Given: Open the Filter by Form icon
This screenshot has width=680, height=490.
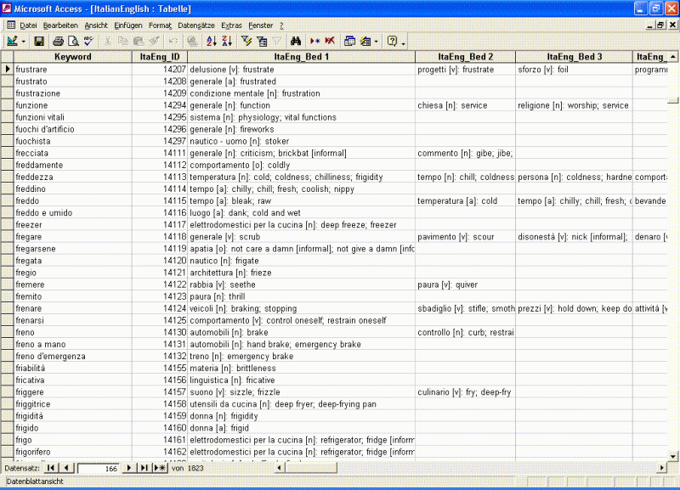Looking at the screenshot, I should tap(262, 41).
